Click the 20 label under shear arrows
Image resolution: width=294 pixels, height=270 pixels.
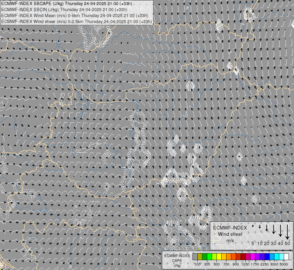267,244
